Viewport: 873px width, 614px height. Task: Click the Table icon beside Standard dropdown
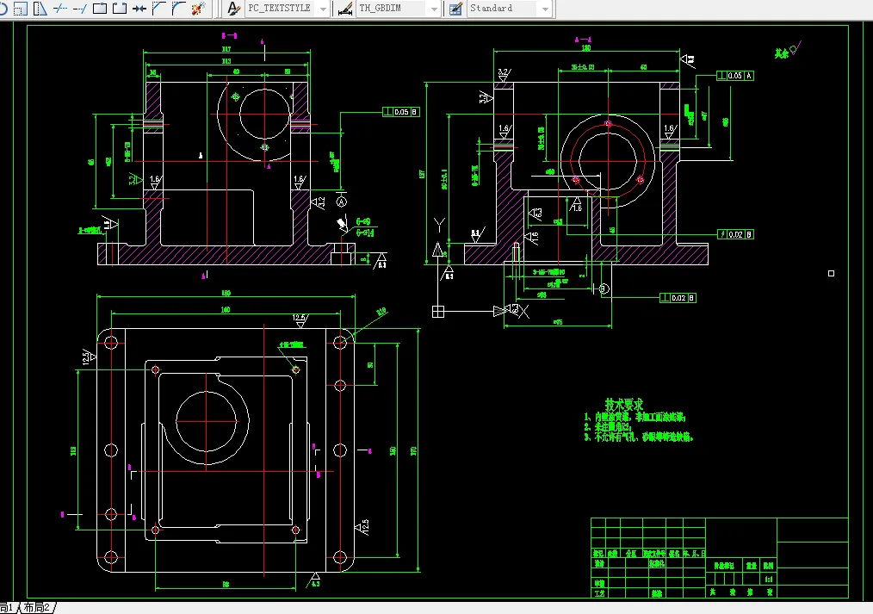click(x=454, y=9)
